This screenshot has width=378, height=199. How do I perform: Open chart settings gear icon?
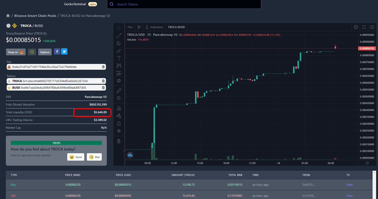pos(356,27)
